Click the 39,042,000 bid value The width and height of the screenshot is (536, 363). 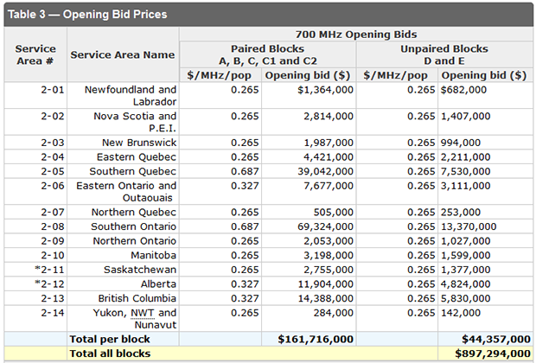(325, 172)
